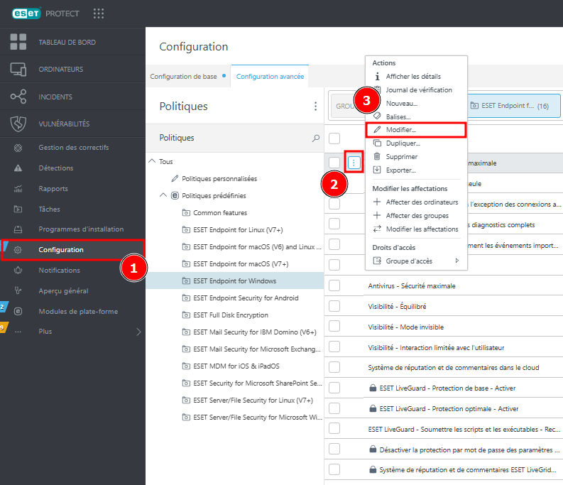
Task: Click Aperçu général stethoscope icon
Action: tap(18, 290)
